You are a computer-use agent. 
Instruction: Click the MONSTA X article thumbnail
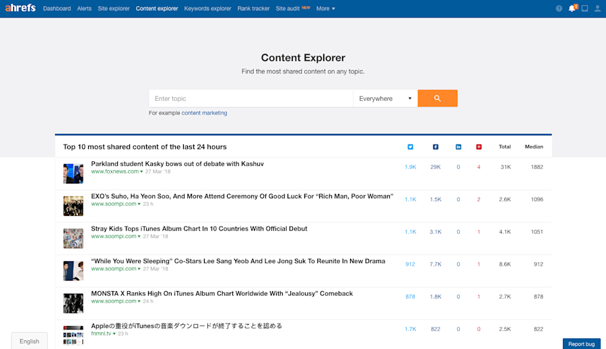coord(73,303)
